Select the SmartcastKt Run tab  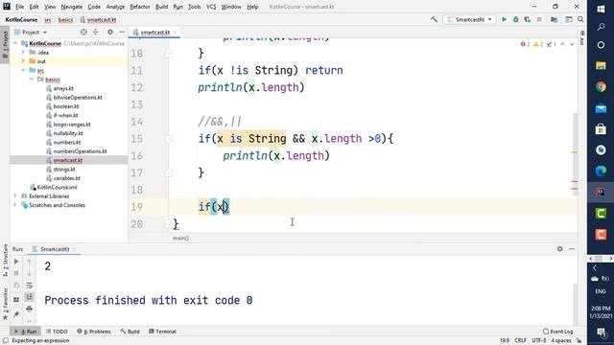[x=55, y=249]
